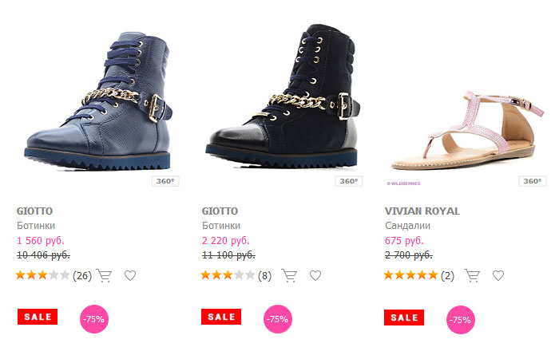Click the -75% badge of second product

tap(277, 319)
